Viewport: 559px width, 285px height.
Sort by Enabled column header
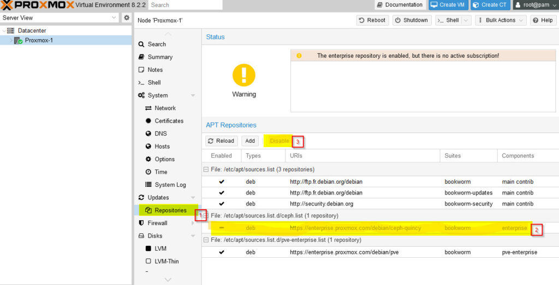click(x=222, y=156)
